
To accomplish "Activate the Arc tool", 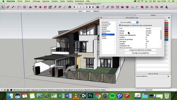I will [x=19, y=7].
